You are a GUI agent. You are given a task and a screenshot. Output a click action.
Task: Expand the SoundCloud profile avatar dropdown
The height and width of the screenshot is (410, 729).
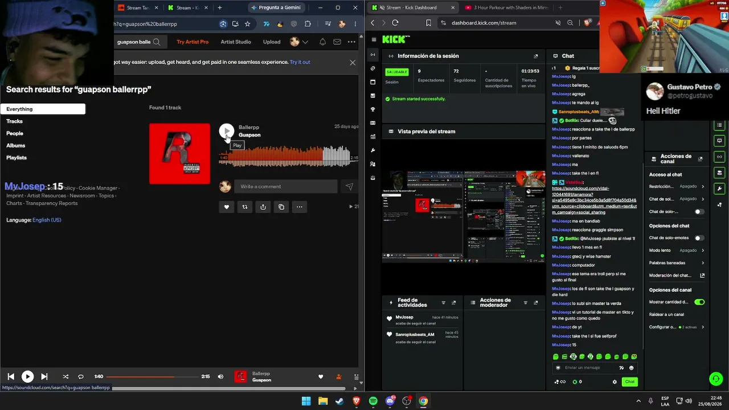pyautogui.click(x=298, y=42)
